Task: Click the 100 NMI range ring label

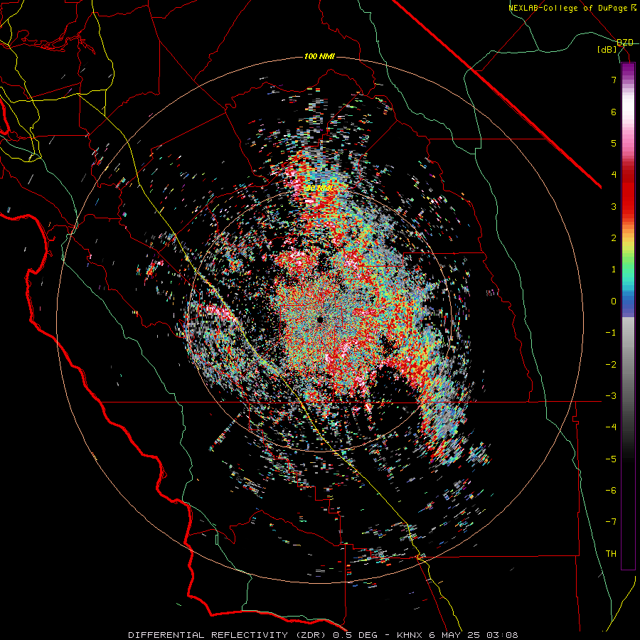Action: [319, 56]
